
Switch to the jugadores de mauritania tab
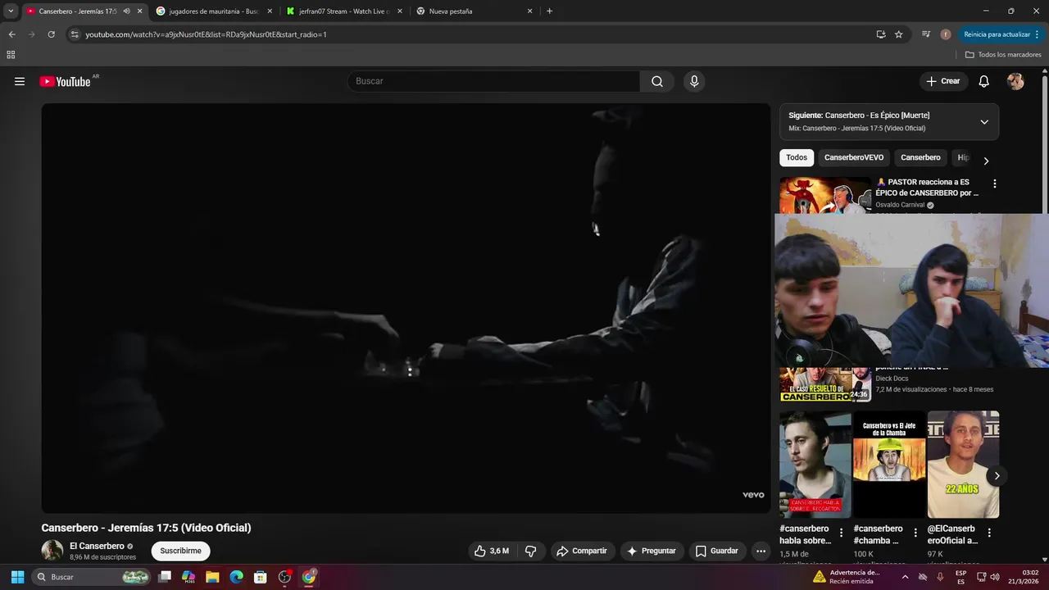213,11
